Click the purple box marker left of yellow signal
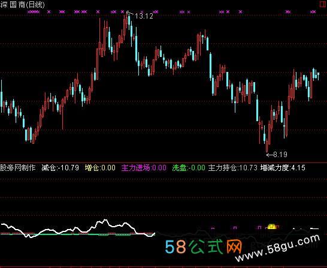Image resolution: width=327 pixels, height=268 pixels. coord(259,227)
